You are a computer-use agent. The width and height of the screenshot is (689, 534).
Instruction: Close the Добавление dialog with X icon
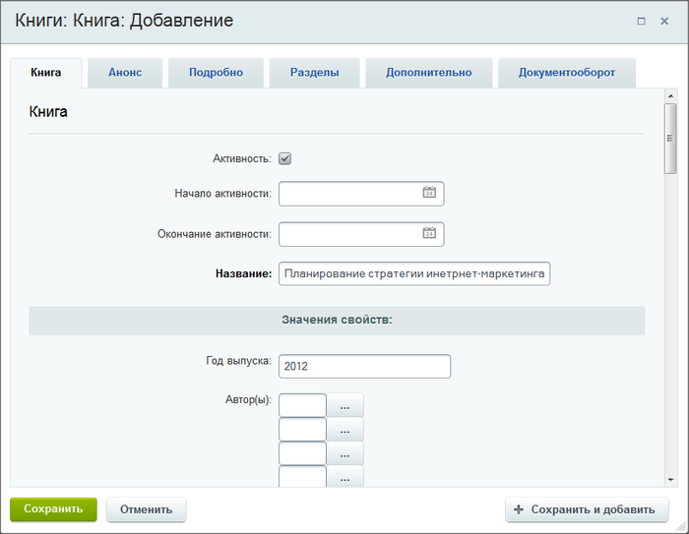[664, 21]
